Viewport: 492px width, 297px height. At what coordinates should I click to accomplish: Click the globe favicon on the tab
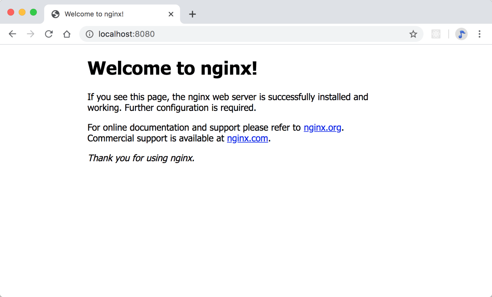(x=55, y=14)
